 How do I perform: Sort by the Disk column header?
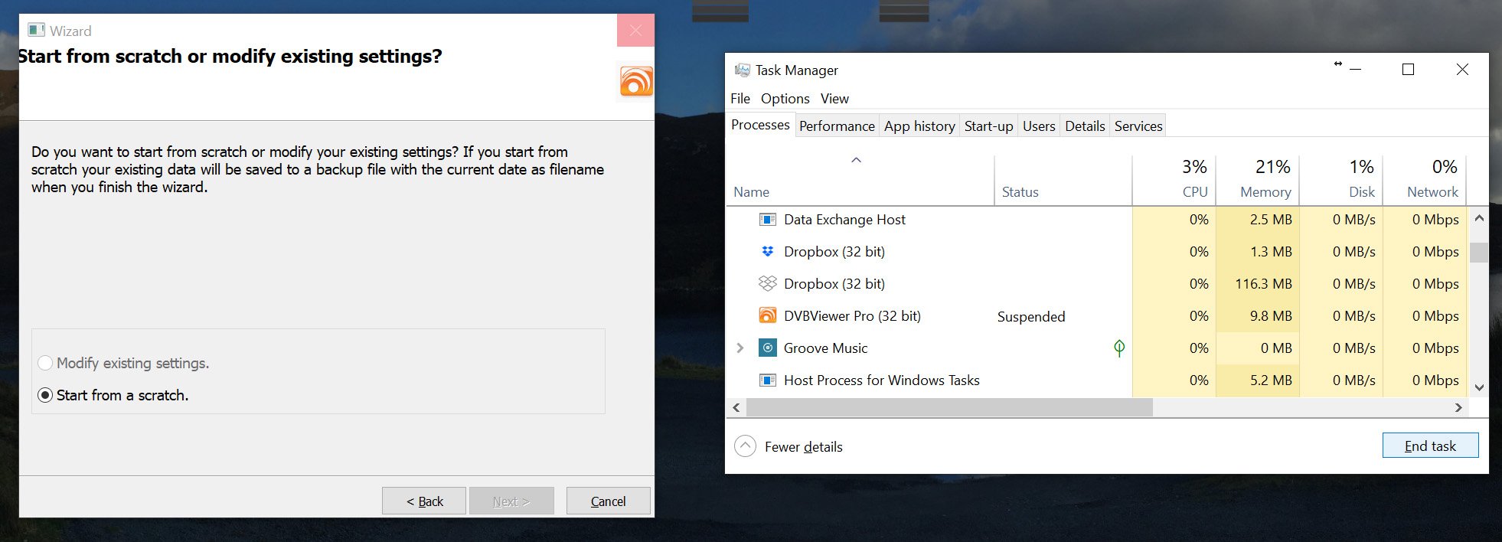point(1340,180)
